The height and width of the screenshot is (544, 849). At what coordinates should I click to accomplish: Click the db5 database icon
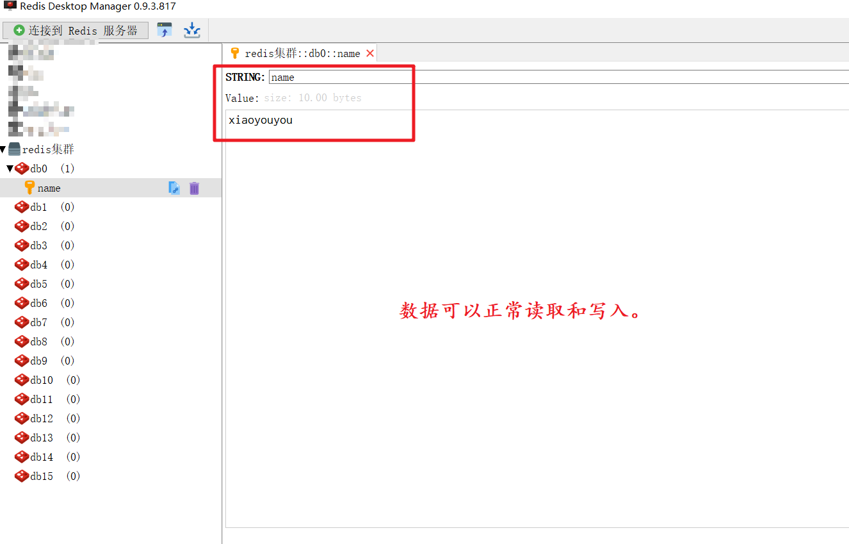[x=22, y=284]
